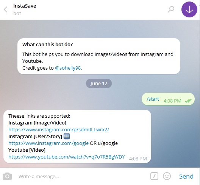Click the purple download arrow avatar
Image resolution: width=200 pixels, height=185 pixels.
(189, 9)
